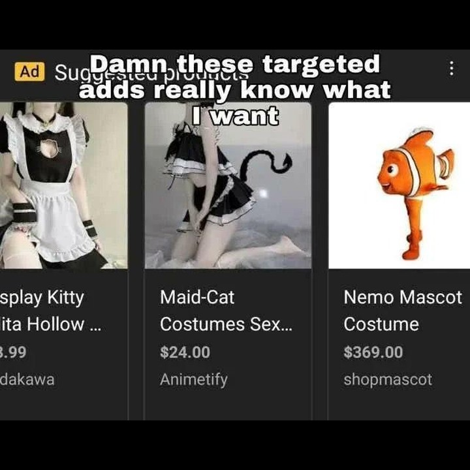The height and width of the screenshot is (470, 470).
Task: Click the Suggested products heading
Action: click(151, 72)
